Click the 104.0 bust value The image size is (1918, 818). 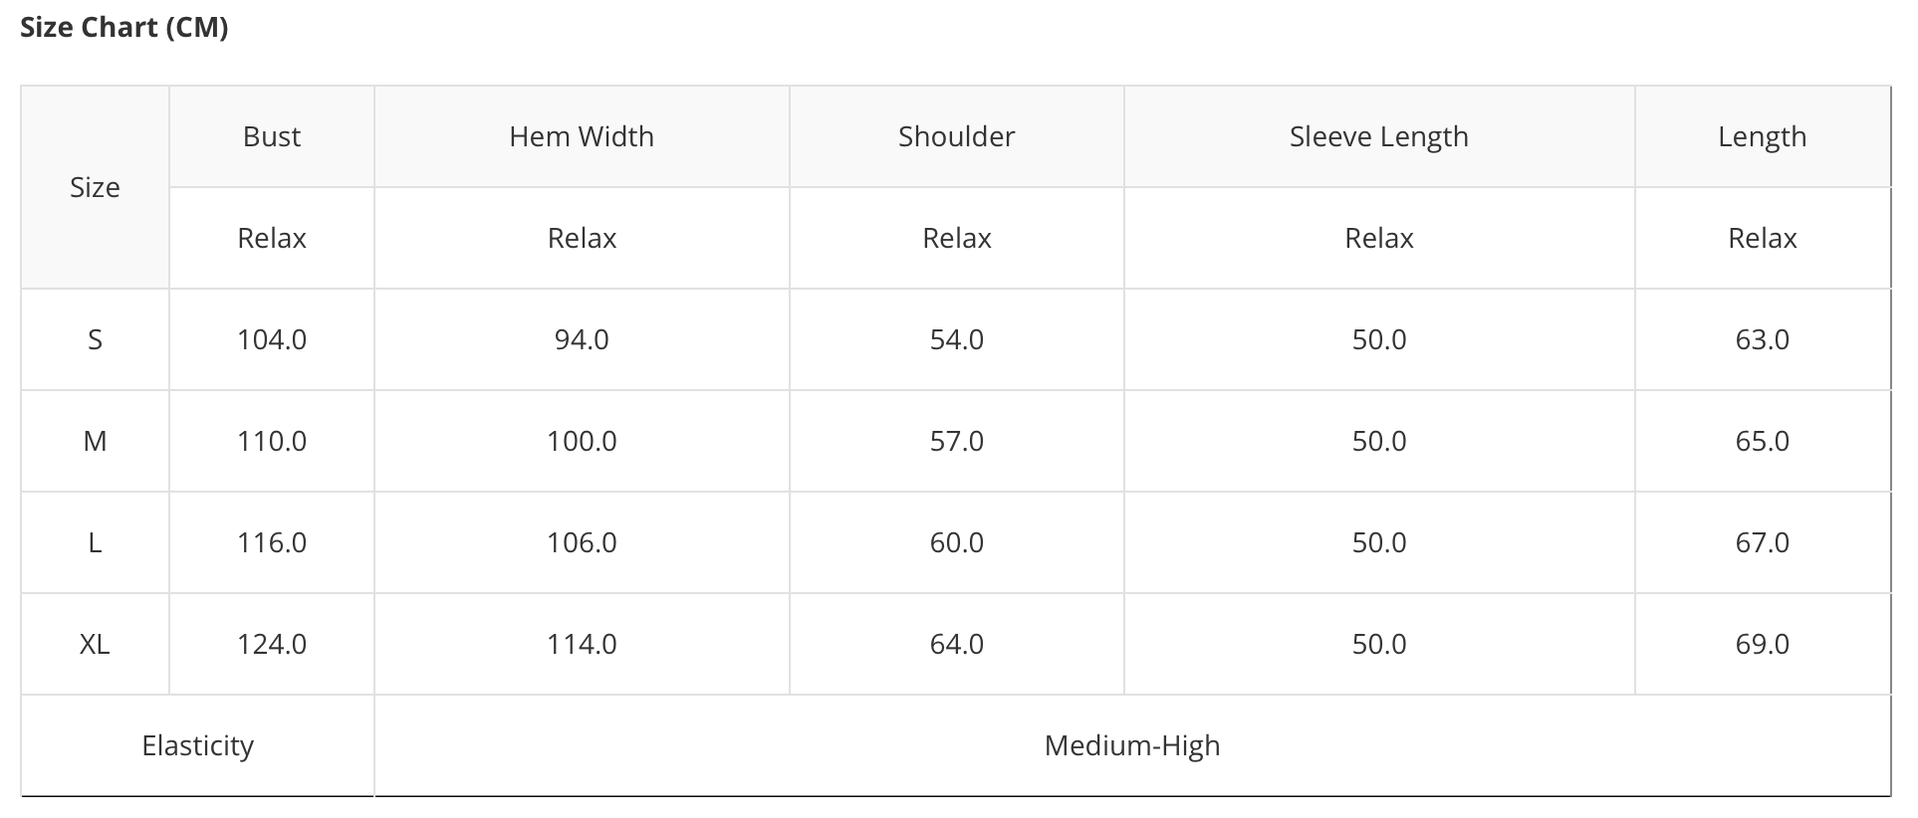pos(272,339)
